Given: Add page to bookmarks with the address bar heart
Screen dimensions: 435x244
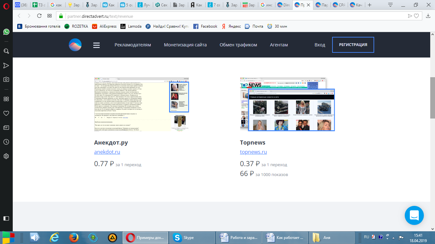Looking at the screenshot, I should point(416,16).
